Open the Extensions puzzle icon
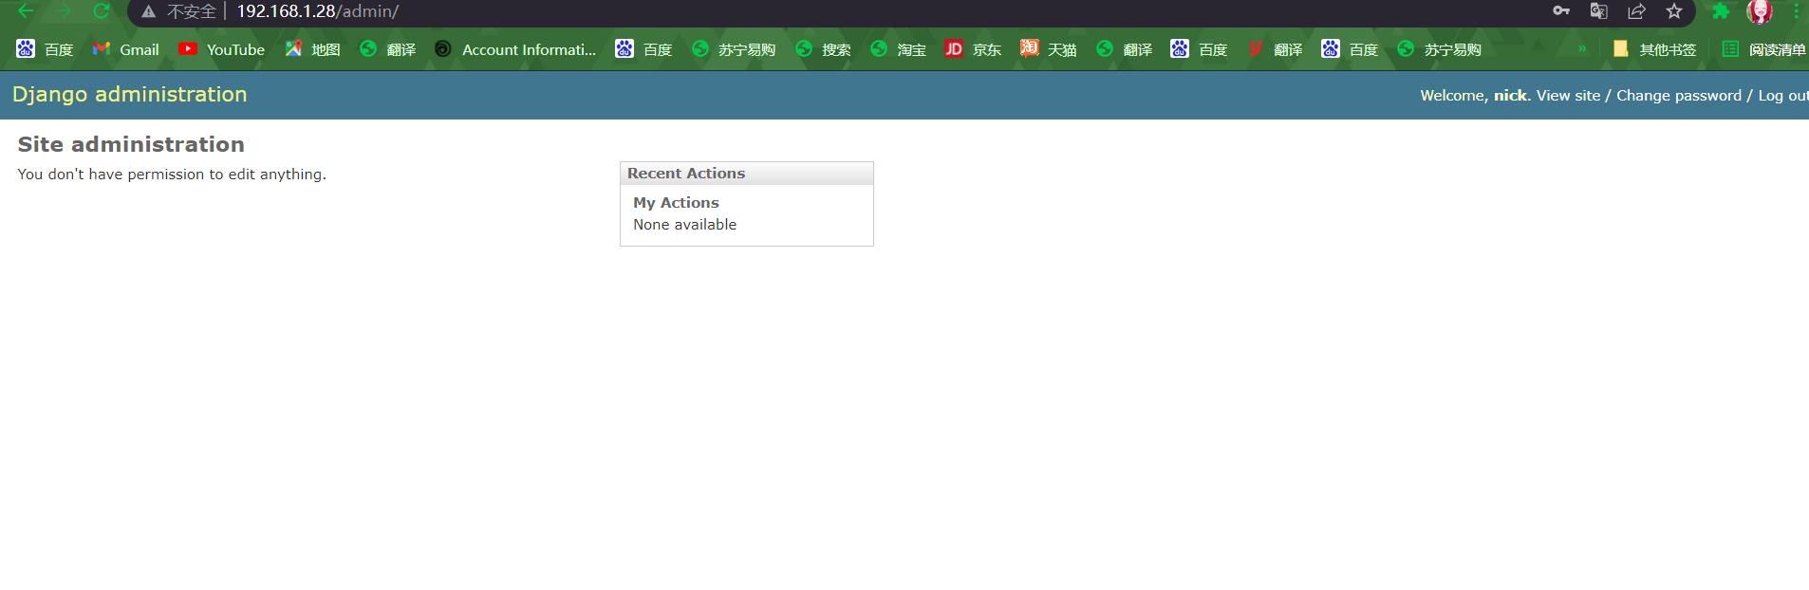 [1720, 11]
